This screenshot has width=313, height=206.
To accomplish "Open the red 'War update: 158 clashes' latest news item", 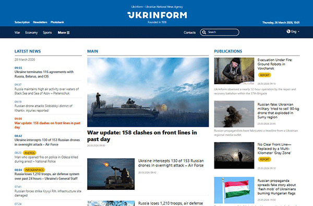I will click(47, 125).
